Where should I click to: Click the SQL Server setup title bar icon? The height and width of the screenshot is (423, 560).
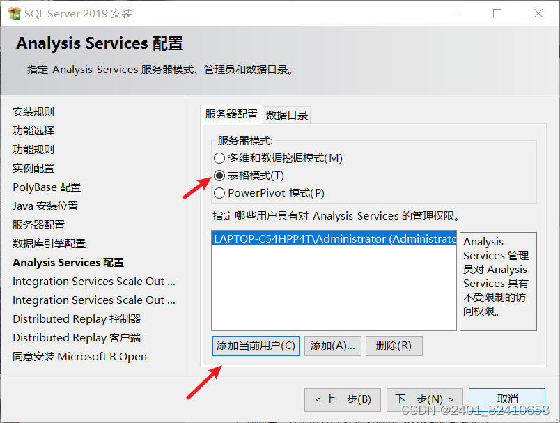pyautogui.click(x=15, y=13)
